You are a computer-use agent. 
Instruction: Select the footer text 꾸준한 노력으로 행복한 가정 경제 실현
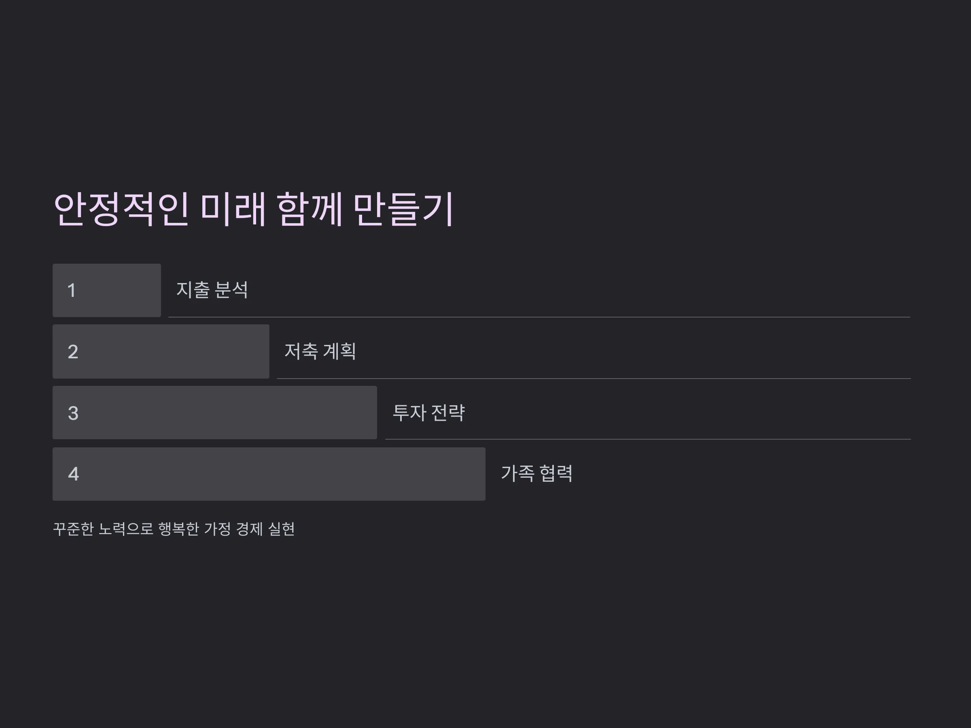(174, 529)
